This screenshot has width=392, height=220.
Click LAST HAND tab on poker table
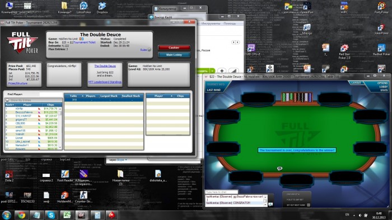[214, 90]
